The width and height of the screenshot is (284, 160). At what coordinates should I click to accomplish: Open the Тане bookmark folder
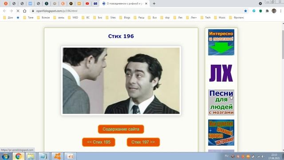click(28, 18)
